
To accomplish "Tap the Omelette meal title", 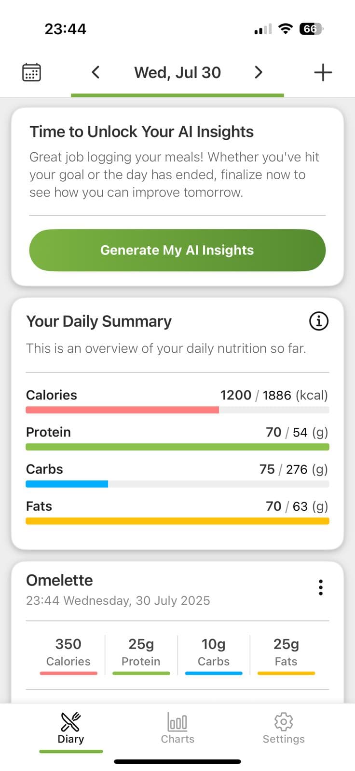I will click(59, 580).
